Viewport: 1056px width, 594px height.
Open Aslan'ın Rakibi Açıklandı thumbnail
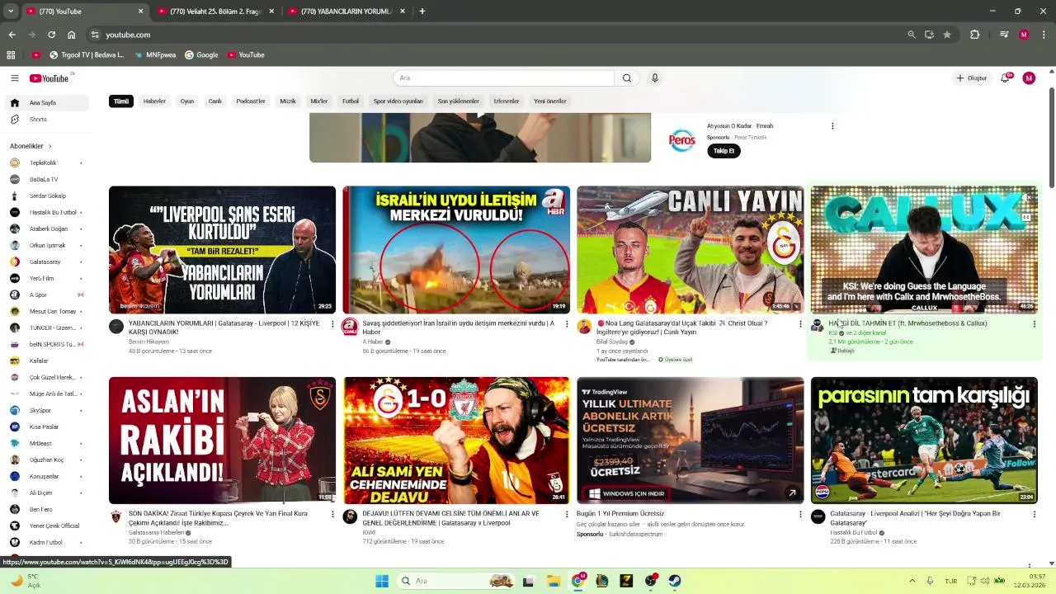tap(222, 441)
